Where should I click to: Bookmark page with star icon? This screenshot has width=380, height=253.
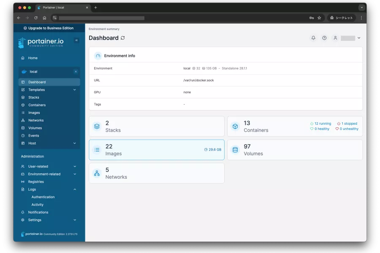[x=319, y=18]
